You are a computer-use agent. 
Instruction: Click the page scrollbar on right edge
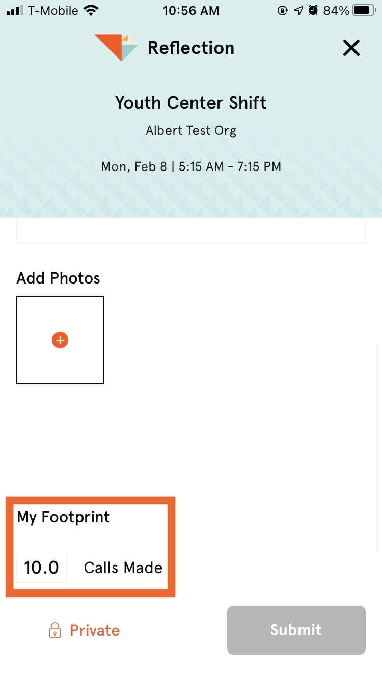[x=377, y=448]
